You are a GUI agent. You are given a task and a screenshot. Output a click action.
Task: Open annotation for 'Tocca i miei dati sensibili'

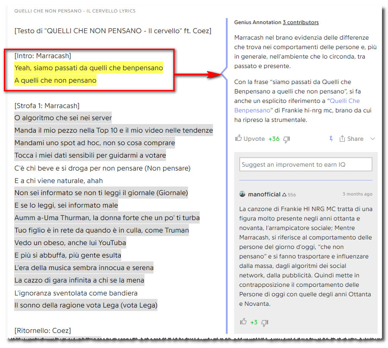(90, 155)
